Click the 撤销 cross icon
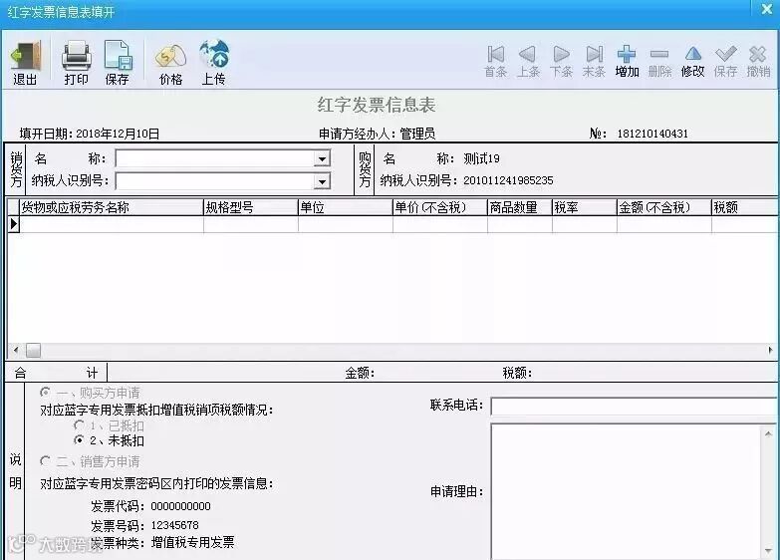 coord(758,54)
